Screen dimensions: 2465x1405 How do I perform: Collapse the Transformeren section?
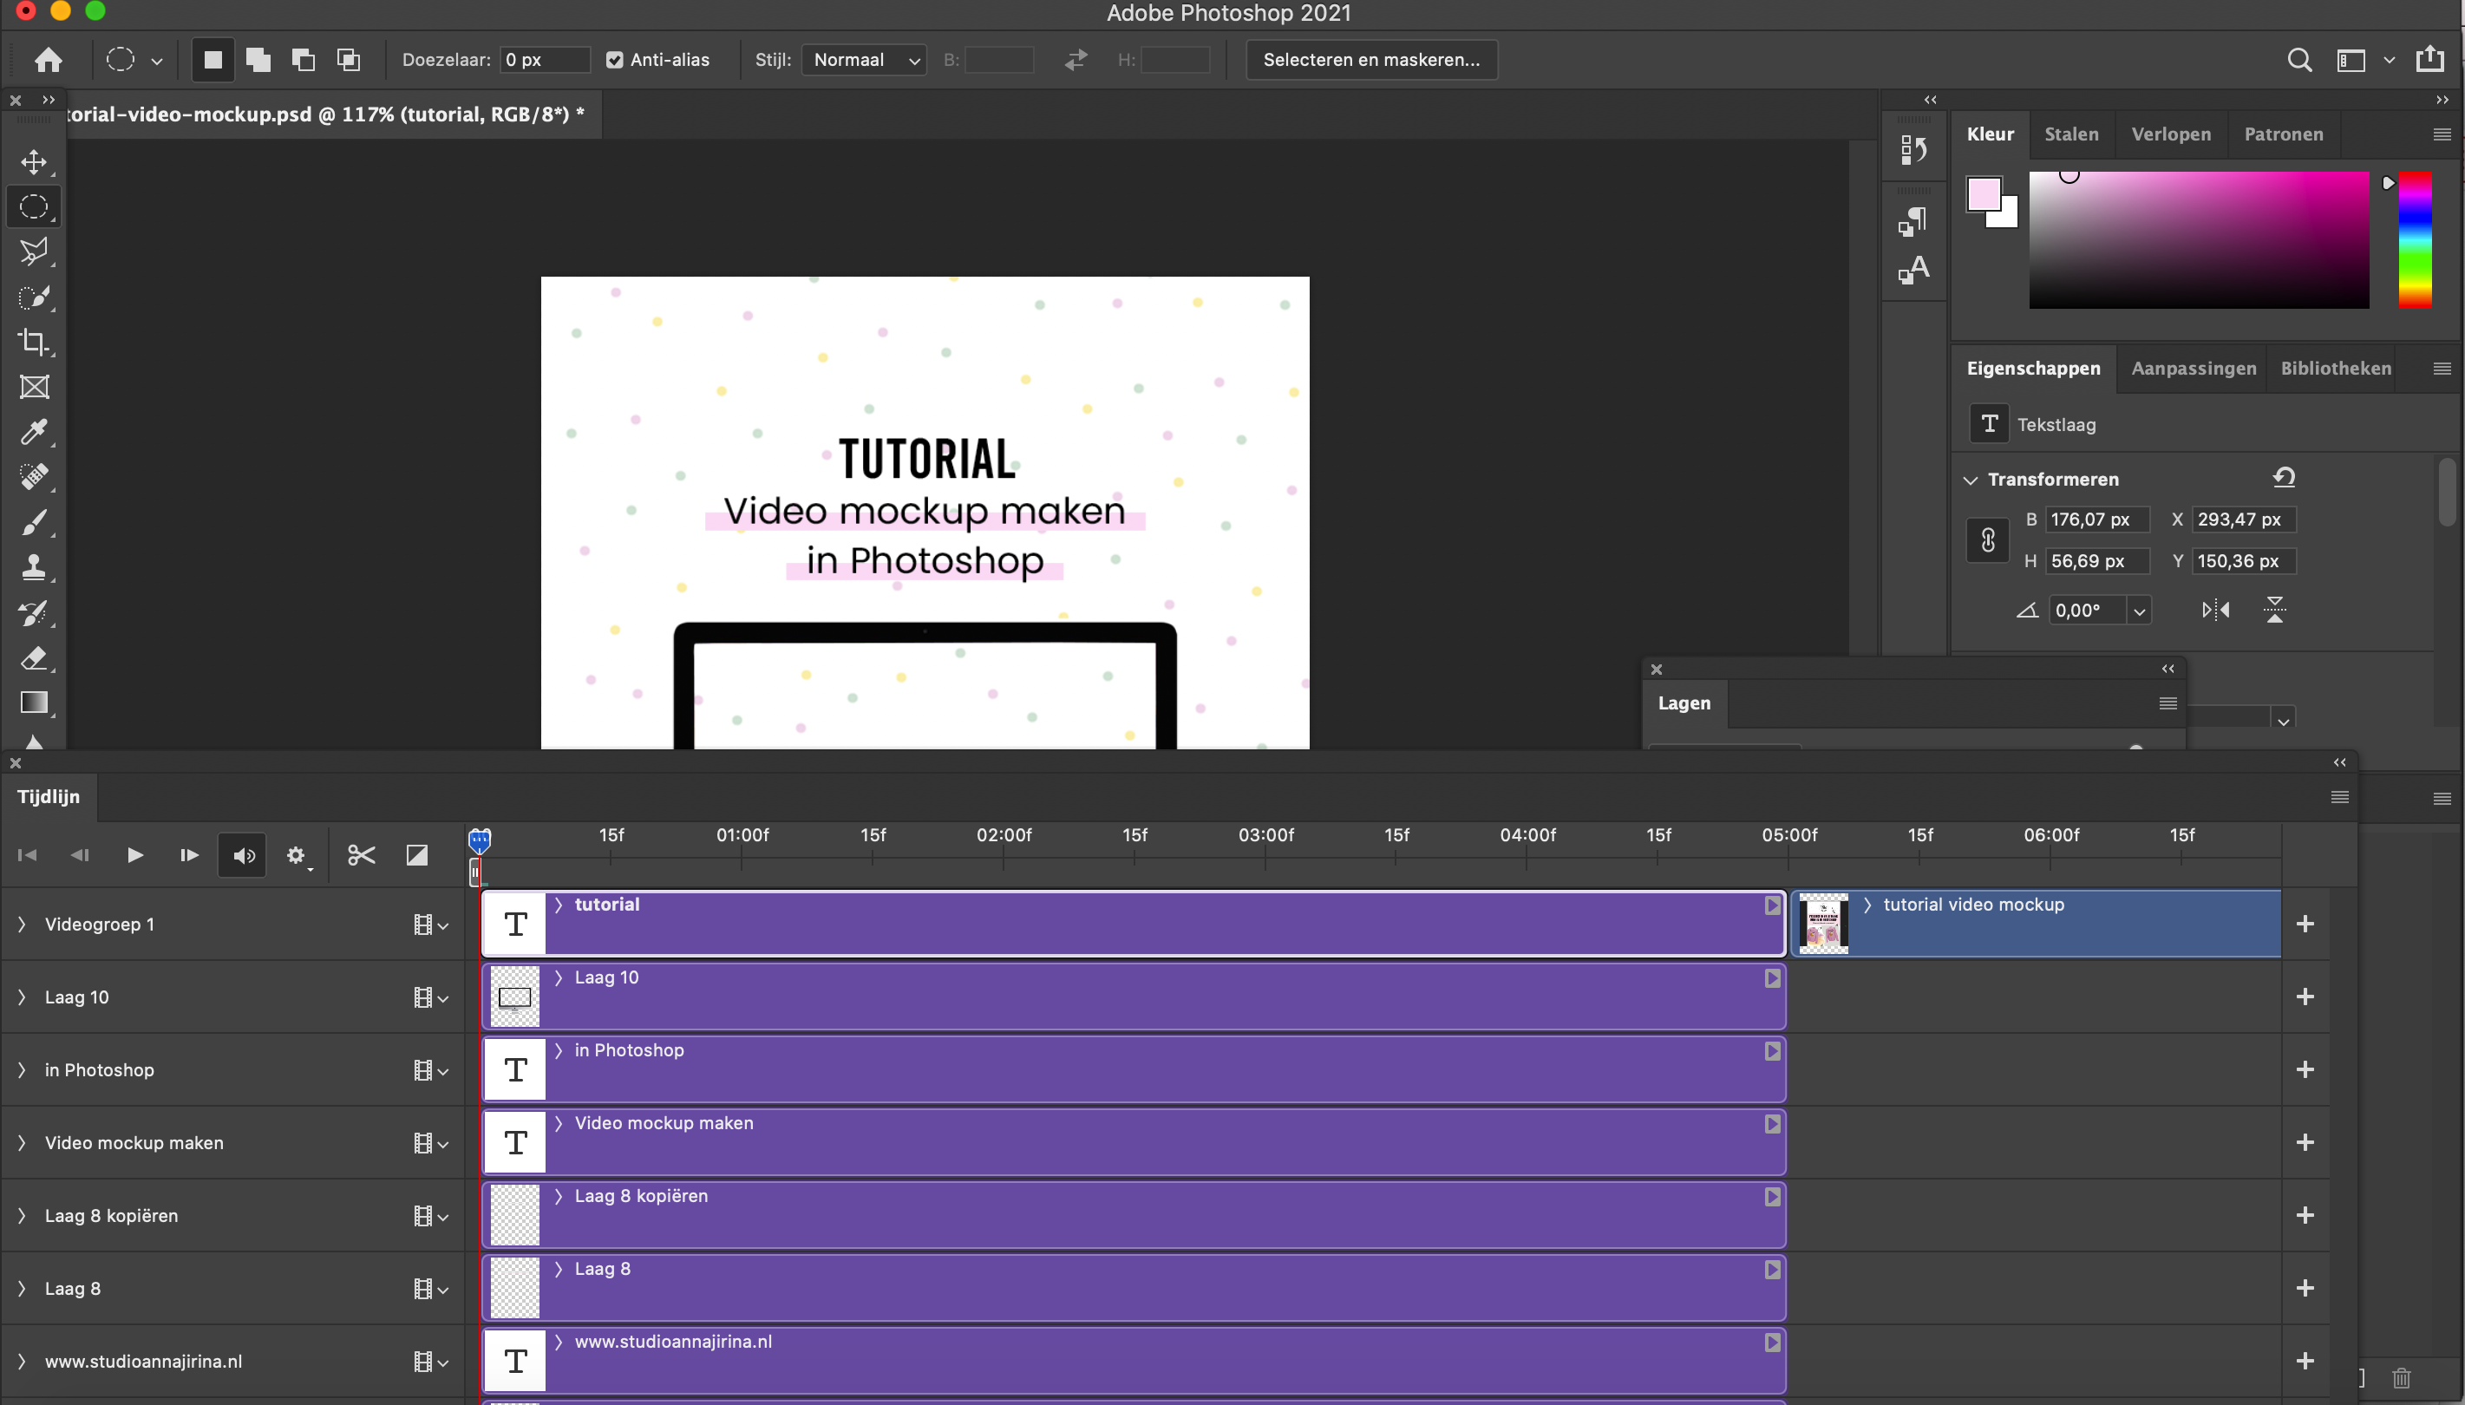click(x=1969, y=479)
